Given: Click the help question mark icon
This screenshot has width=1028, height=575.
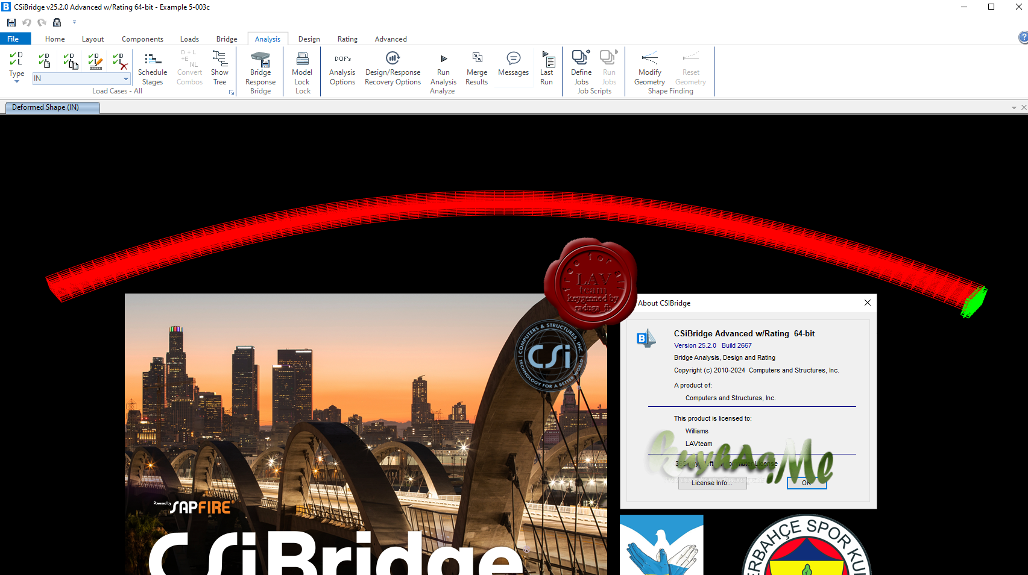Looking at the screenshot, I should tap(1023, 38).
